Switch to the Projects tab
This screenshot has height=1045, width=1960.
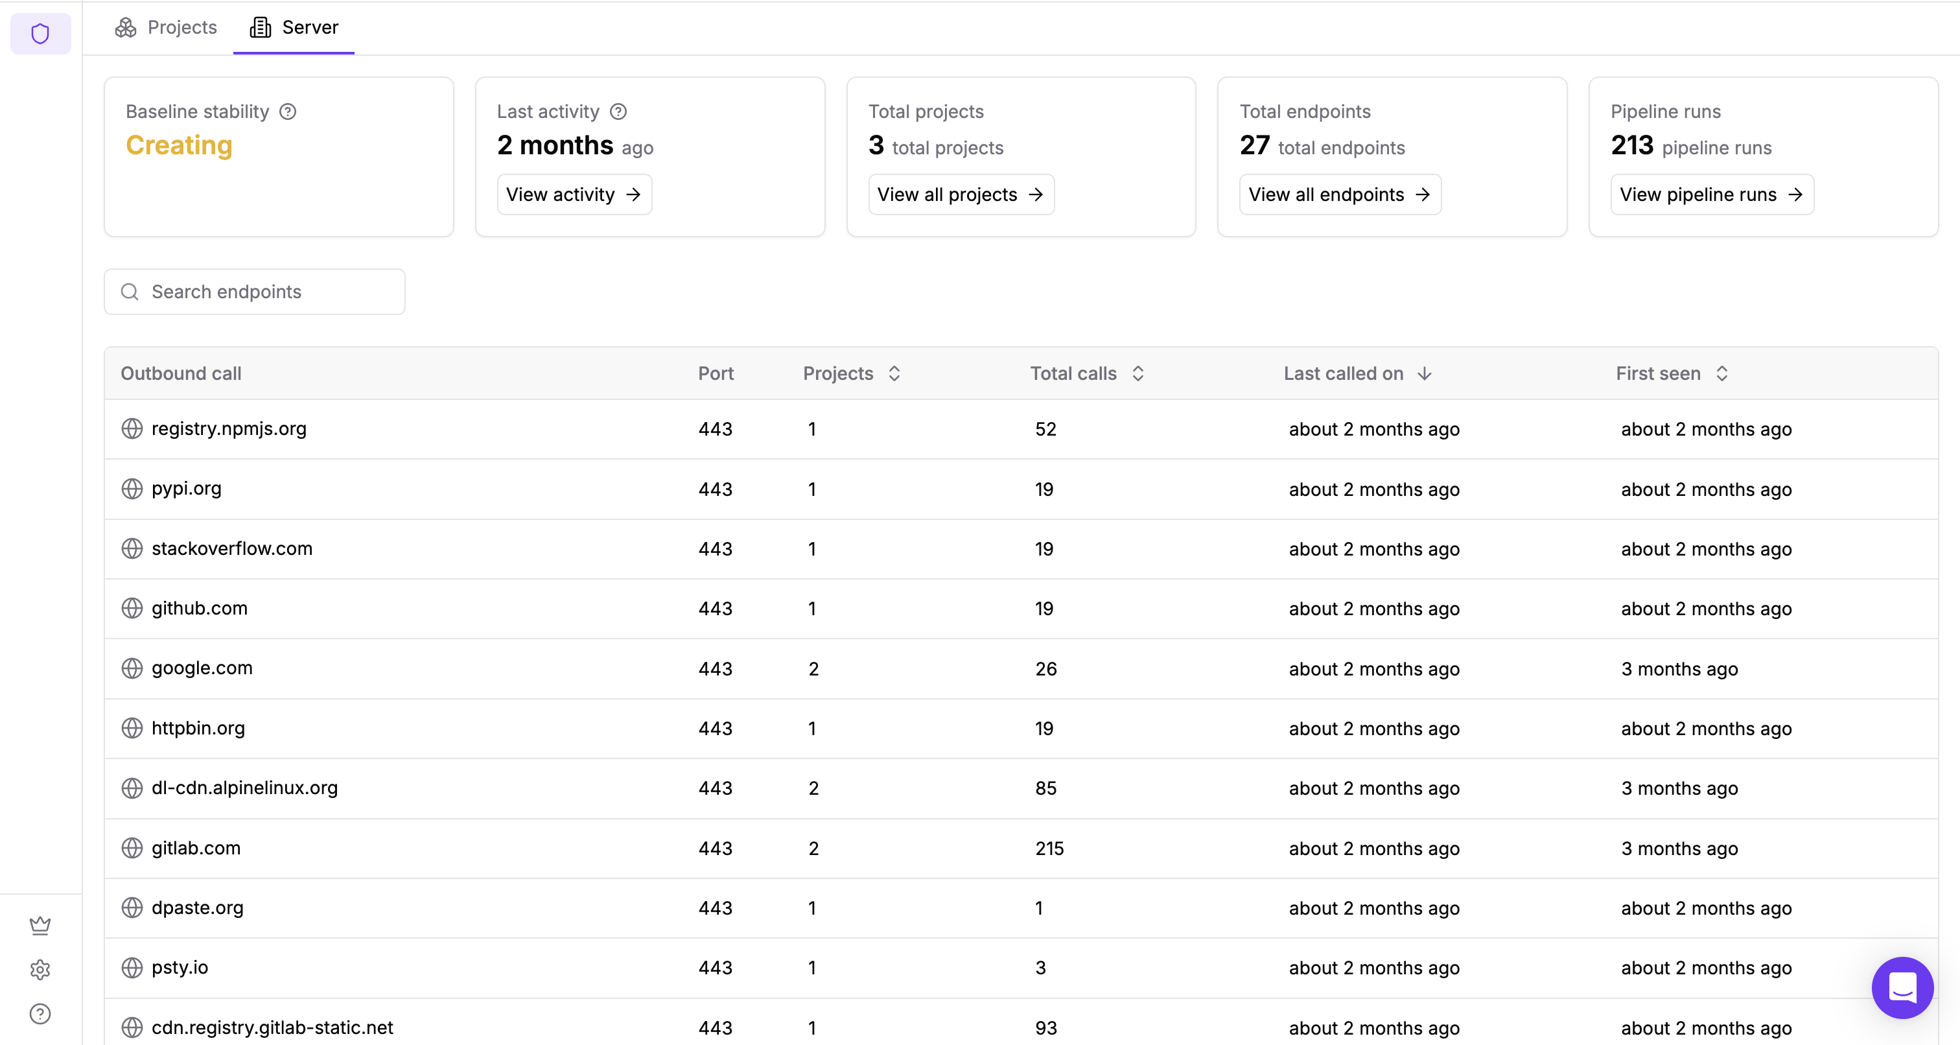pos(166,27)
